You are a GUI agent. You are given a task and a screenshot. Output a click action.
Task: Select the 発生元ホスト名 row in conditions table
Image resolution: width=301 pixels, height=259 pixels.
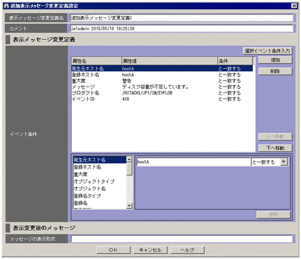coord(162,69)
